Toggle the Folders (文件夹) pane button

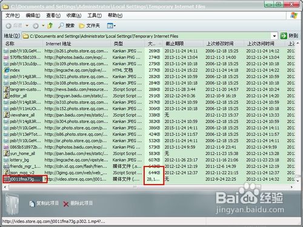(89, 25)
